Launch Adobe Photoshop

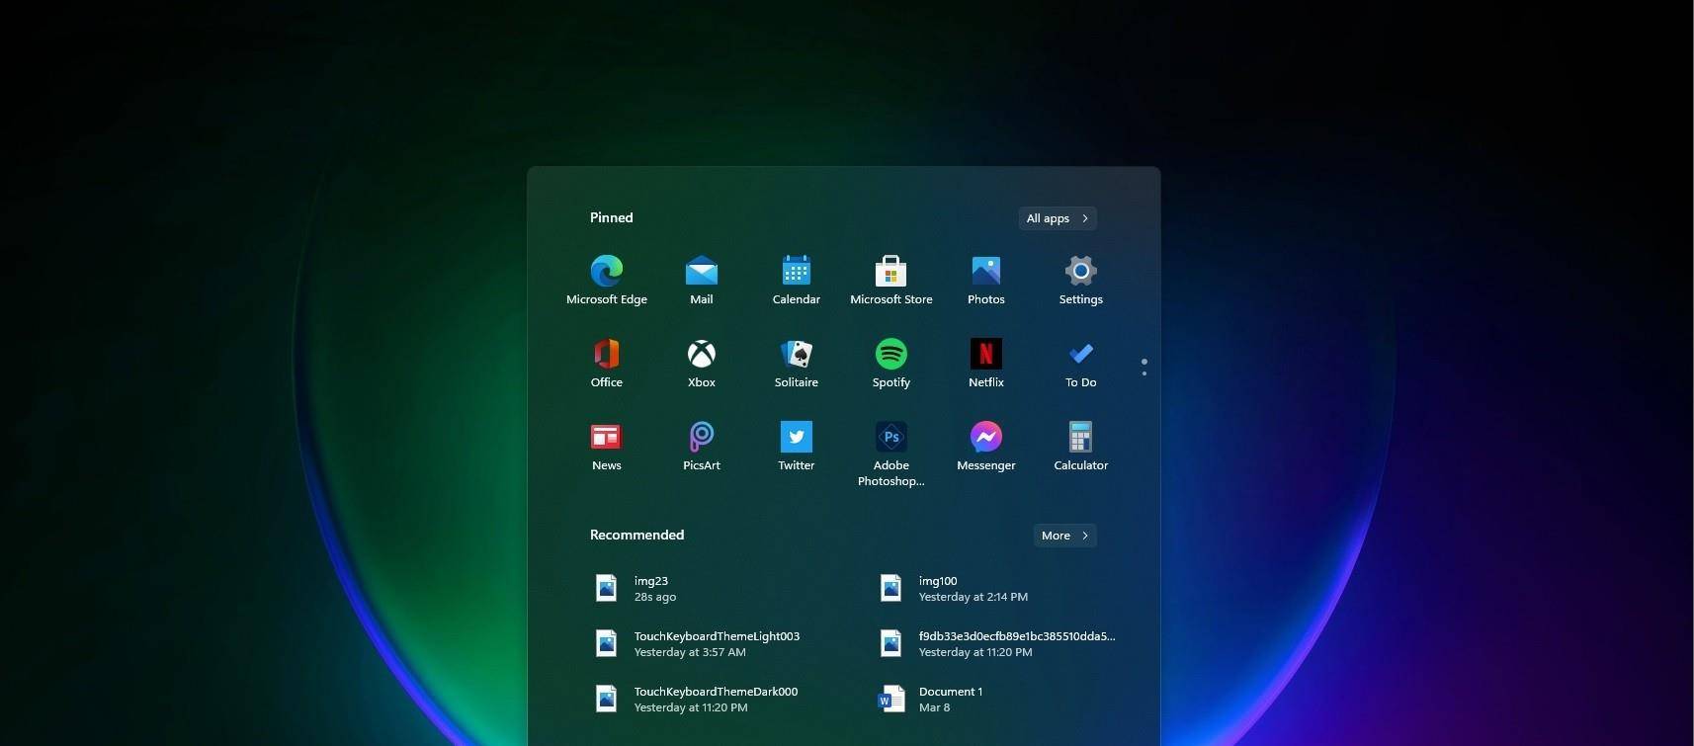(x=891, y=454)
